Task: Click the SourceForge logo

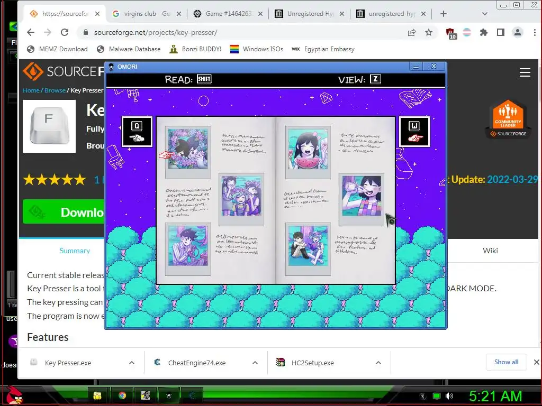Action: coord(64,71)
